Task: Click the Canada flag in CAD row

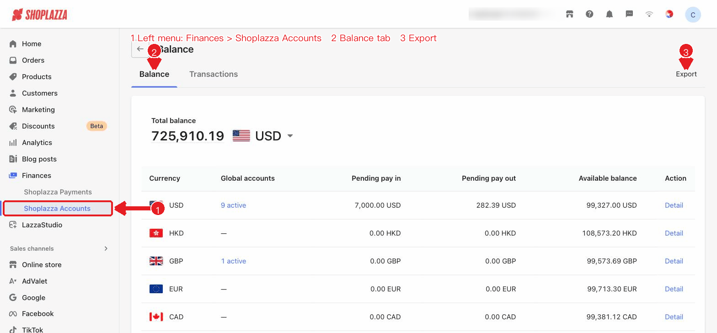Action: (156, 317)
